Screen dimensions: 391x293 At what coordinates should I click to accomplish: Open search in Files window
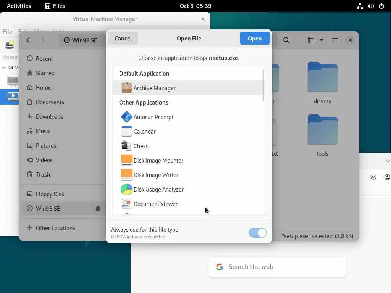coord(286,40)
